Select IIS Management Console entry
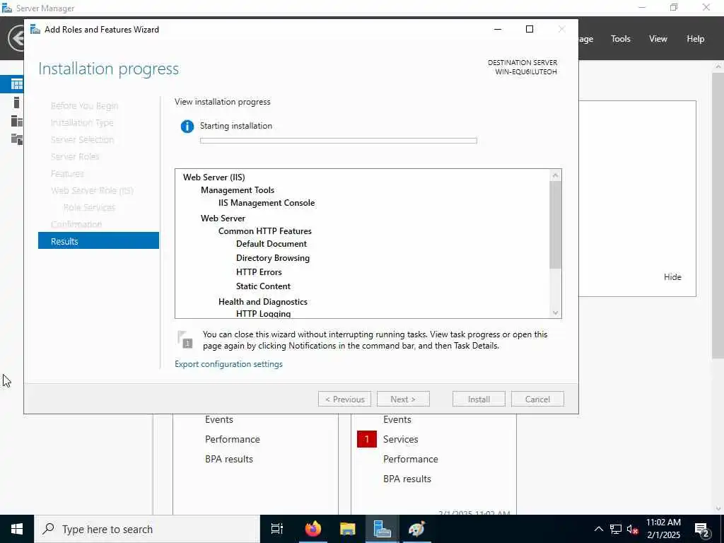This screenshot has height=543, width=724. [267, 203]
